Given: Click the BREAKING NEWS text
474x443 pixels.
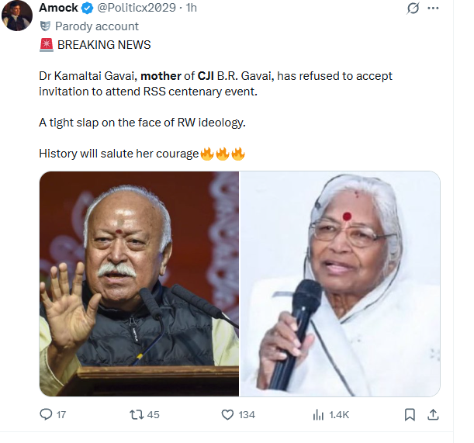Looking at the screenshot, I should pos(104,45).
